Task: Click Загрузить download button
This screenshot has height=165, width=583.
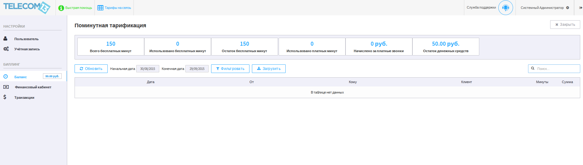Action: [x=269, y=69]
